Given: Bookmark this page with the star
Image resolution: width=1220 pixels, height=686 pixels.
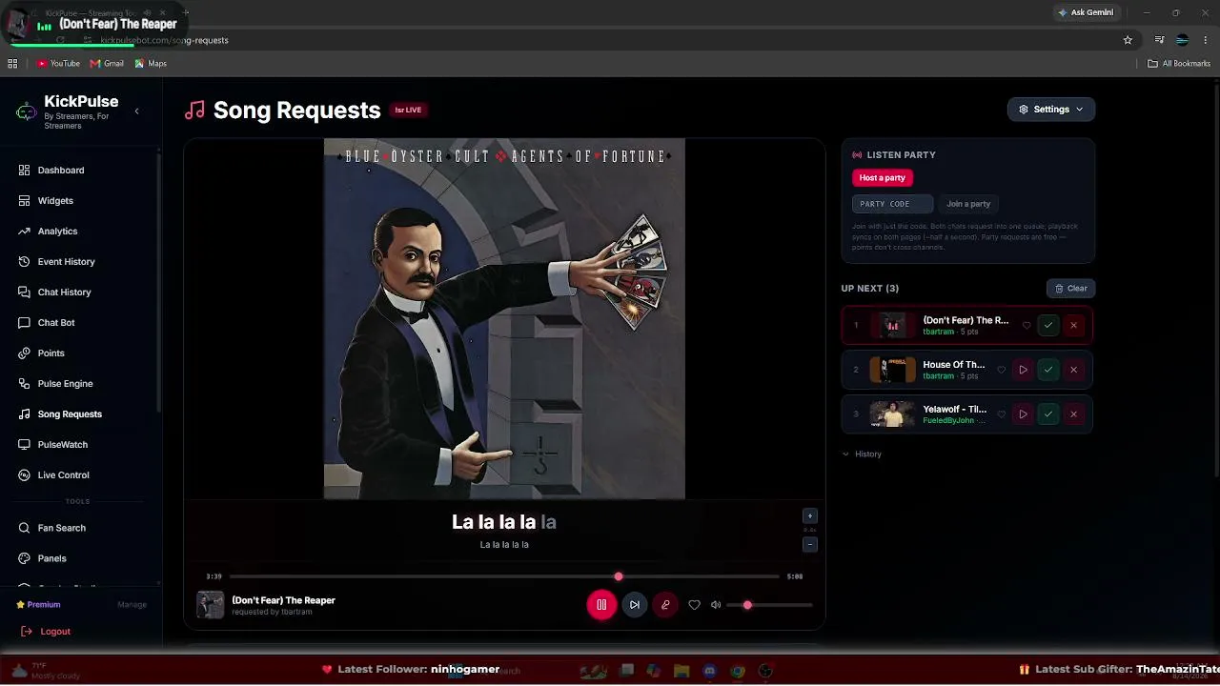Looking at the screenshot, I should click(1128, 40).
